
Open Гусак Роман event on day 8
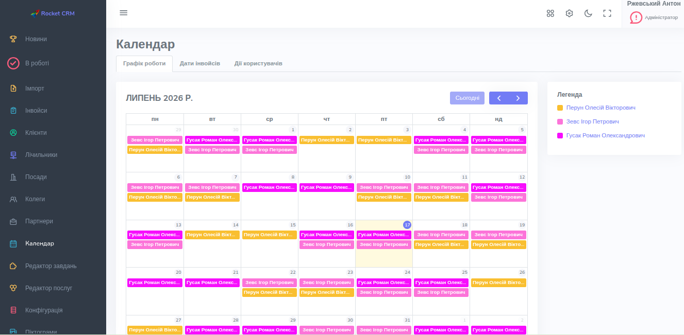[x=270, y=187]
